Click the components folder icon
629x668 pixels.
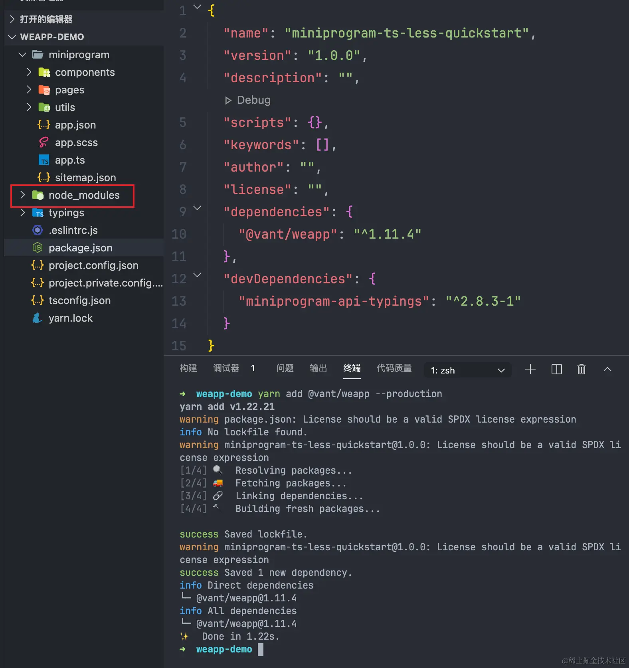click(44, 72)
